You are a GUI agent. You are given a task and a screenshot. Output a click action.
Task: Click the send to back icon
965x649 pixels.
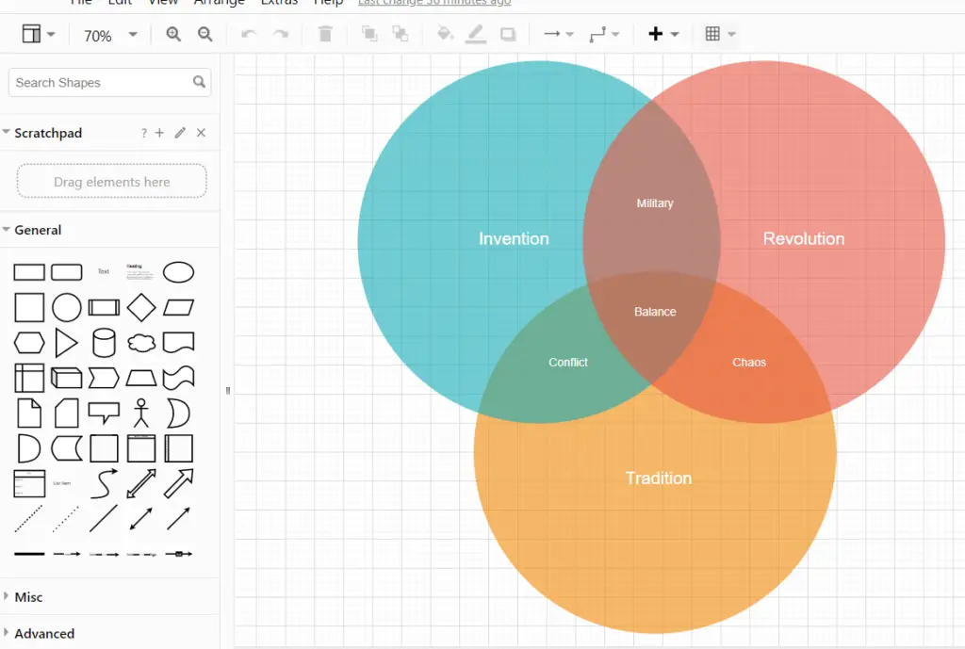(400, 34)
